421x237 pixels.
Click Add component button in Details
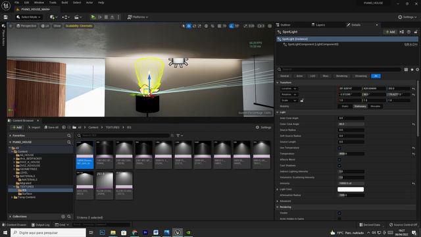[390, 32]
